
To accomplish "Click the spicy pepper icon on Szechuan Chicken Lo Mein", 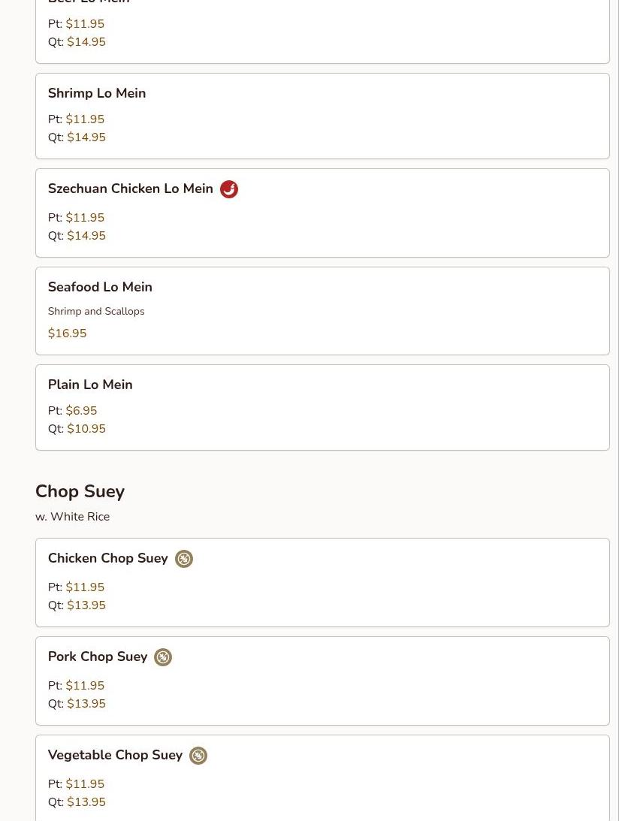I will point(229,189).
